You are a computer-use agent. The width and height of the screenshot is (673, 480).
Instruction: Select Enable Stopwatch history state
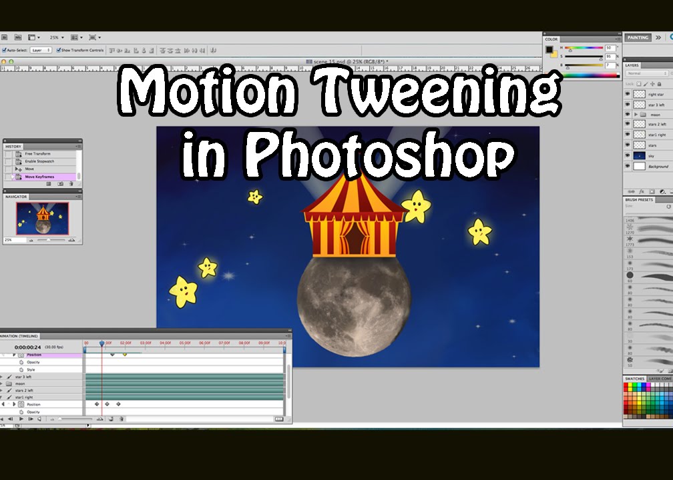click(41, 161)
